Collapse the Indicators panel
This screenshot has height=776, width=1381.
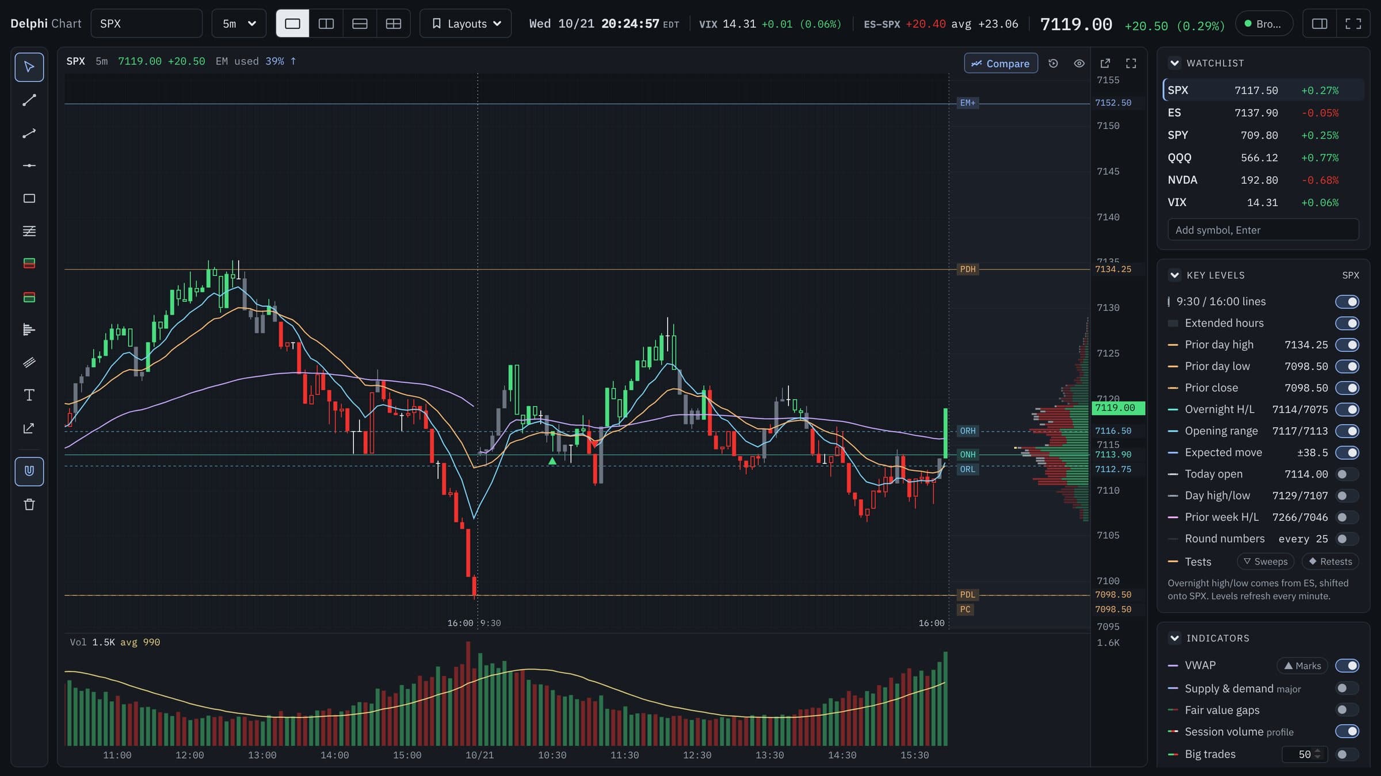1174,638
